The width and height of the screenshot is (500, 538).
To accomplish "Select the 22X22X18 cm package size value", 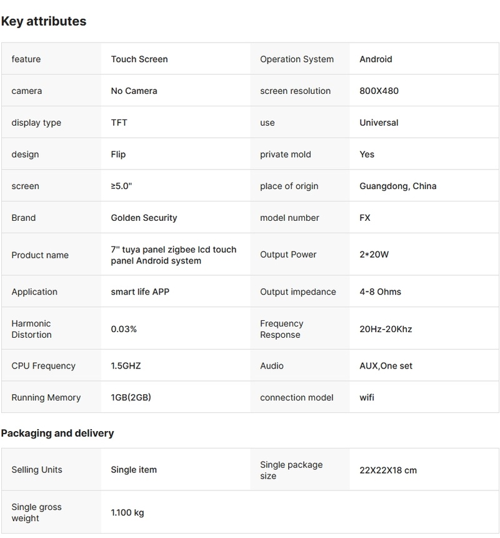I will [387, 470].
